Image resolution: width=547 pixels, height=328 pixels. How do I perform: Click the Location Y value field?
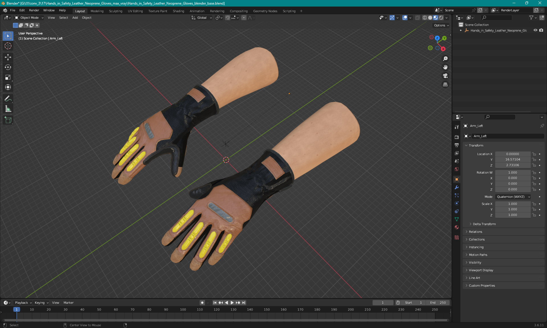[x=513, y=160]
